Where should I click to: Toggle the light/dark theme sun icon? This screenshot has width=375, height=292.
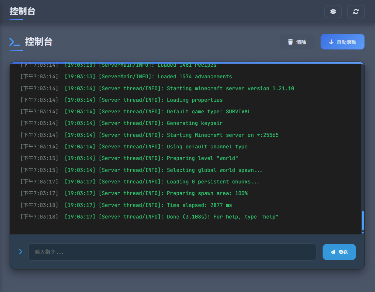click(x=333, y=12)
